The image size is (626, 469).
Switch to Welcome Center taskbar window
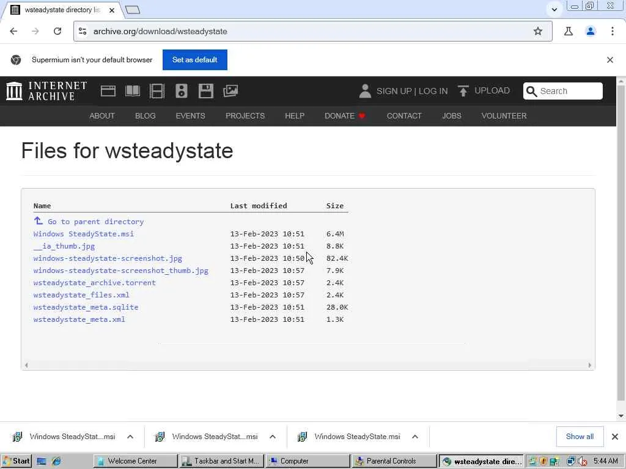(136, 461)
